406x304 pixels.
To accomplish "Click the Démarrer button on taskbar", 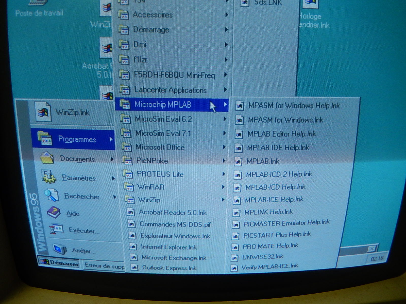I will [60, 263].
